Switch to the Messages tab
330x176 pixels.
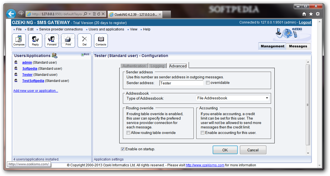[298, 46]
